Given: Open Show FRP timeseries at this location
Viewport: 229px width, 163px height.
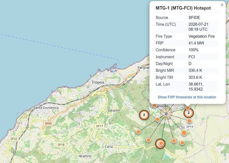Looking at the screenshot, I should [187, 97].
